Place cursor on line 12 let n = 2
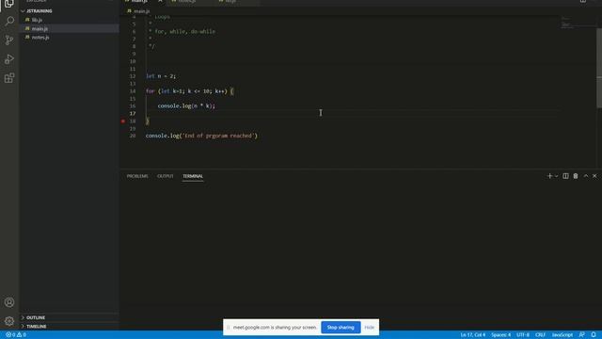Image resolution: width=602 pixels, height=339 pixels. 161,76
